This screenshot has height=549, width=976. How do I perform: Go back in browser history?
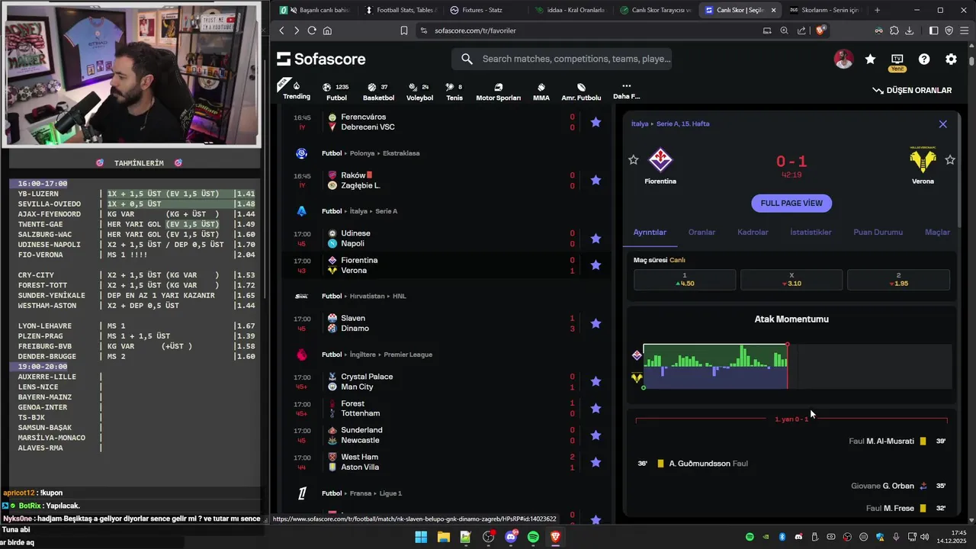pos(281,30)
